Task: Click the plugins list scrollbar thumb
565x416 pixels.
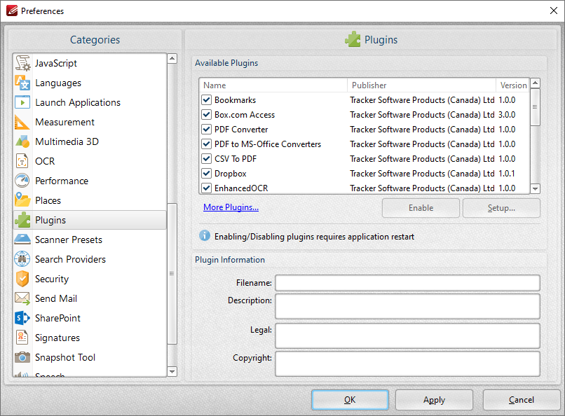Action: 536,107
